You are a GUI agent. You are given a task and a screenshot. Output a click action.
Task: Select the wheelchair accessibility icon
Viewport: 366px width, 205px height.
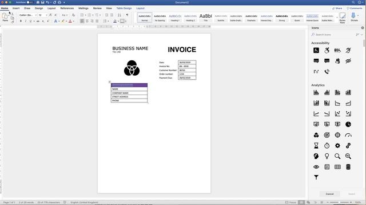(316, 50)
